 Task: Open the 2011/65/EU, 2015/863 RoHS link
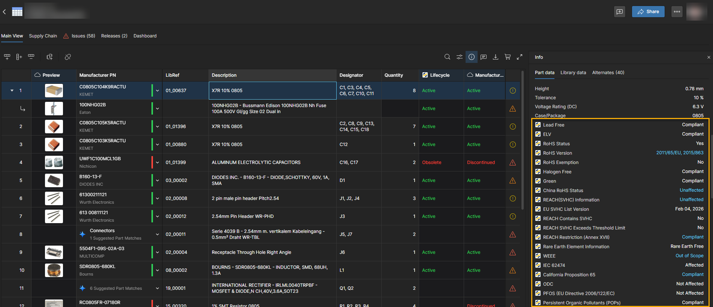(680, 153)
